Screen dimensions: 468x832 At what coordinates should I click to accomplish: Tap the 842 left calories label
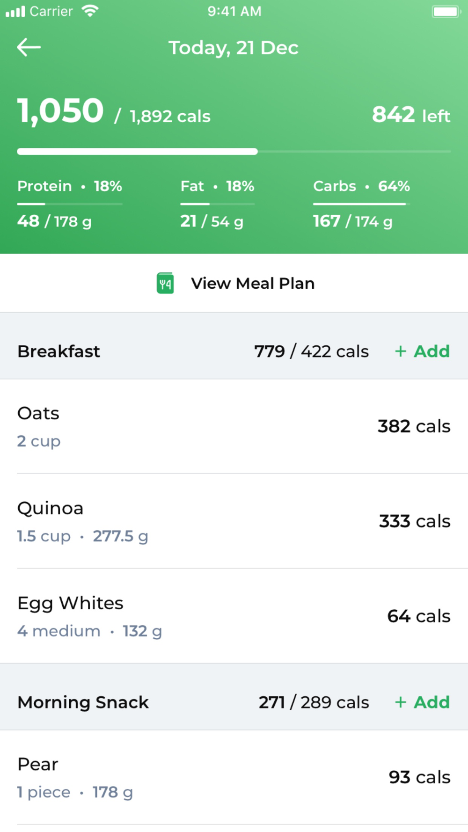(x=411, y=115)
